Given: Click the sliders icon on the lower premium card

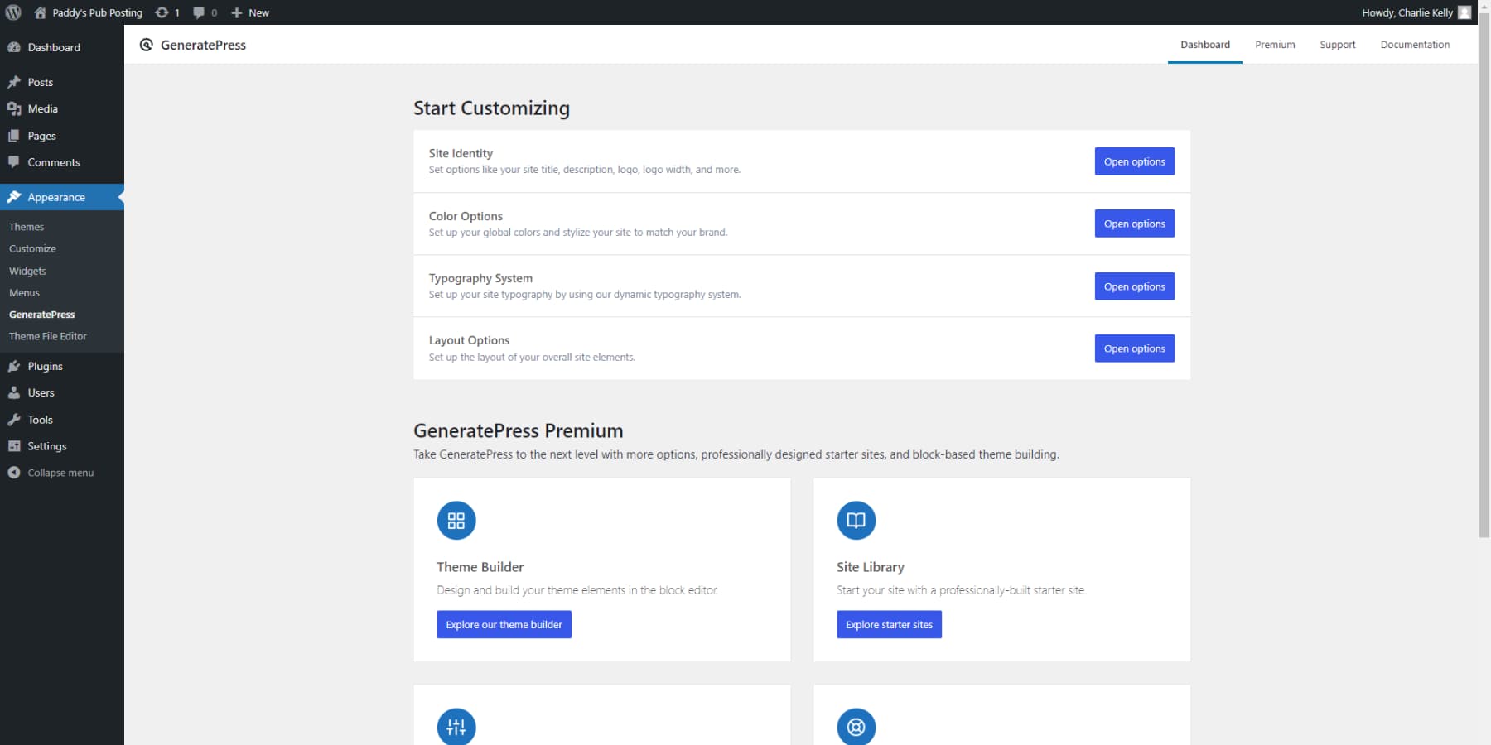Looking at the screenshot, I should pyautogui.click(x=456, y=726).
